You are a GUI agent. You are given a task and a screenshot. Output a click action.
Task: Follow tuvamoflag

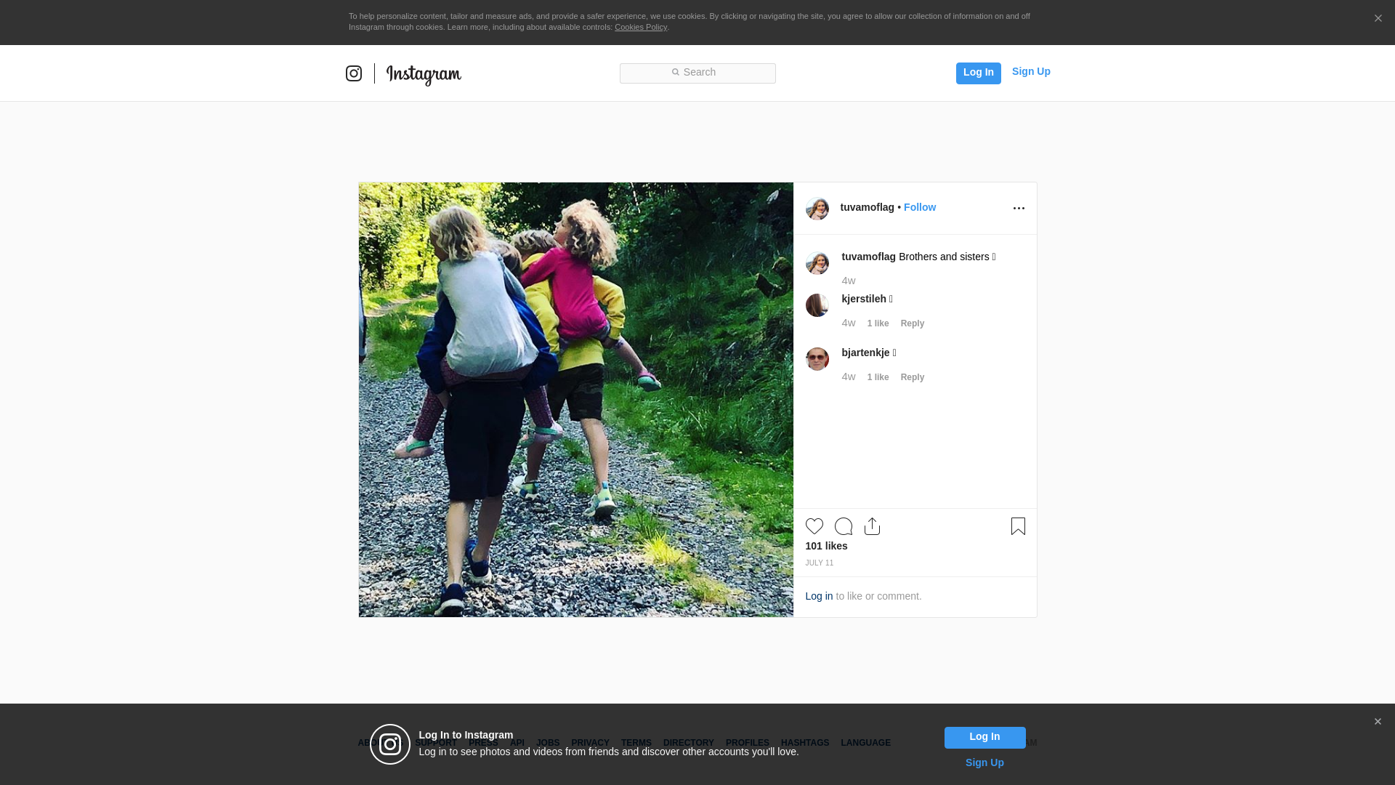click(x=919, y=207)
